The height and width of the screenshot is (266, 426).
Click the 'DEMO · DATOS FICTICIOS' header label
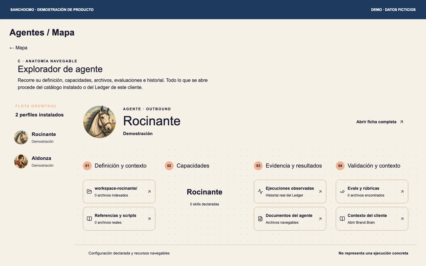pos(393,10)
